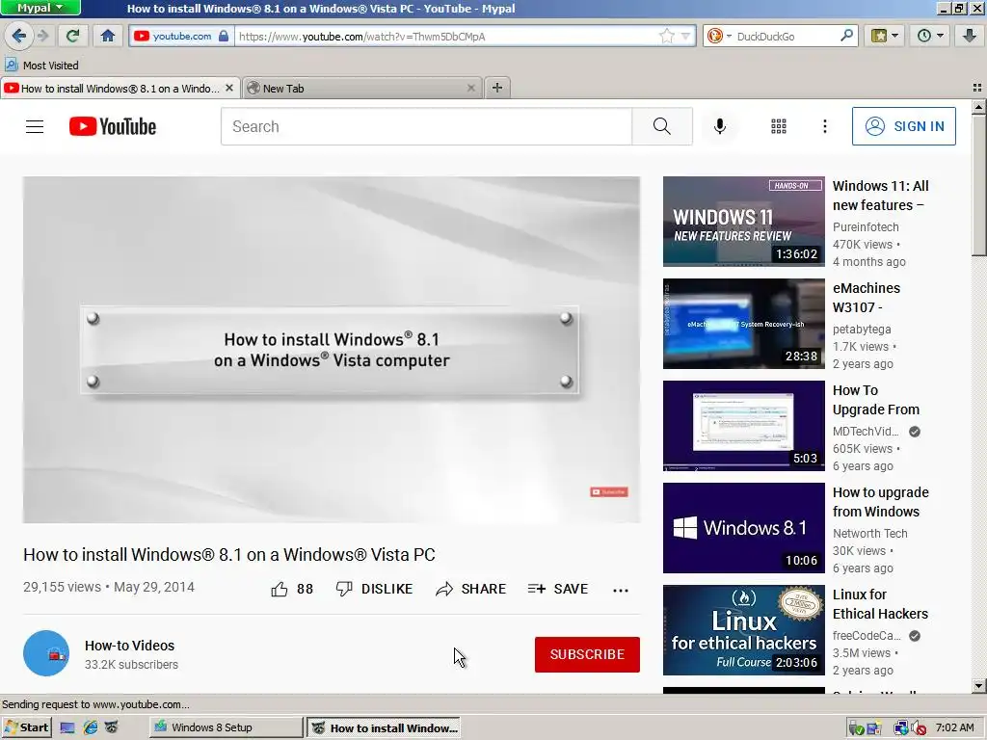Screen dimensions: 987x740
Task: Click the page scrollbar up arrow
Action: 978,108
